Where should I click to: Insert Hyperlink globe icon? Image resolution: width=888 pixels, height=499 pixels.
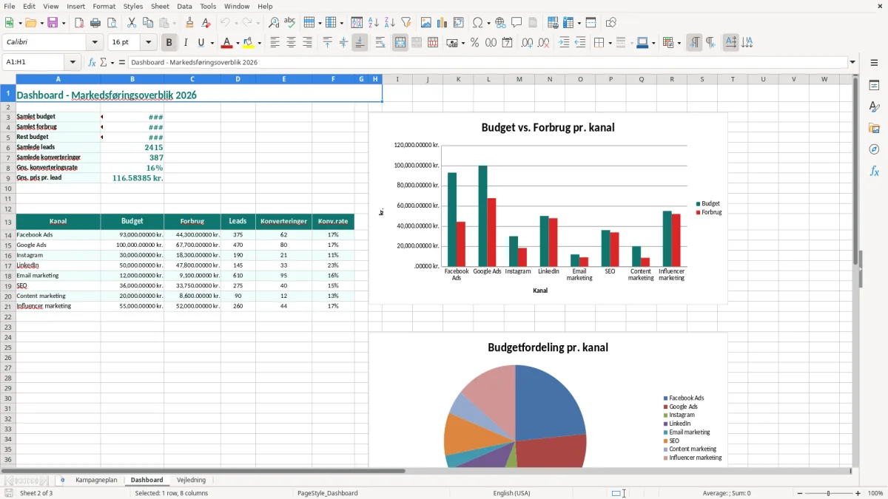coord(500,23)
